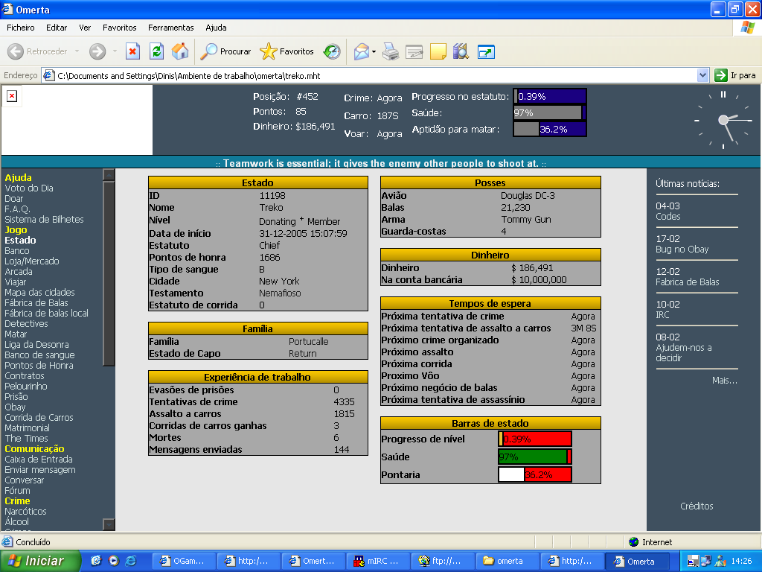Click the Stop loading toolbar icon
762x572 pixels.
(x=133, y=51)
